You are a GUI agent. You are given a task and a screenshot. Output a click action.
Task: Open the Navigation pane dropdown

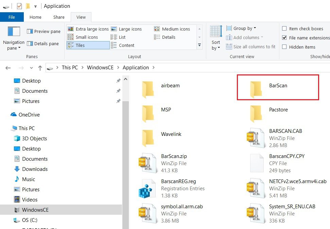[x=14, y=38]
